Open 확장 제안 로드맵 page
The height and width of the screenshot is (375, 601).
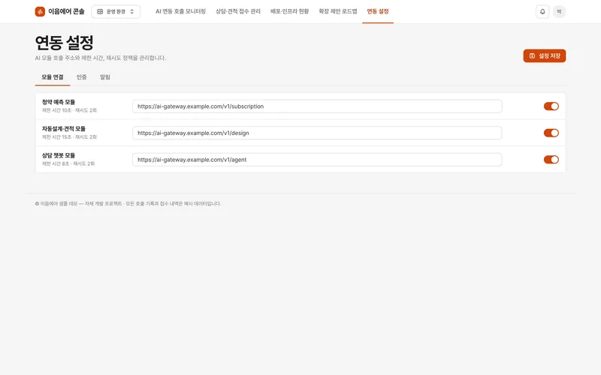(337, 11)
